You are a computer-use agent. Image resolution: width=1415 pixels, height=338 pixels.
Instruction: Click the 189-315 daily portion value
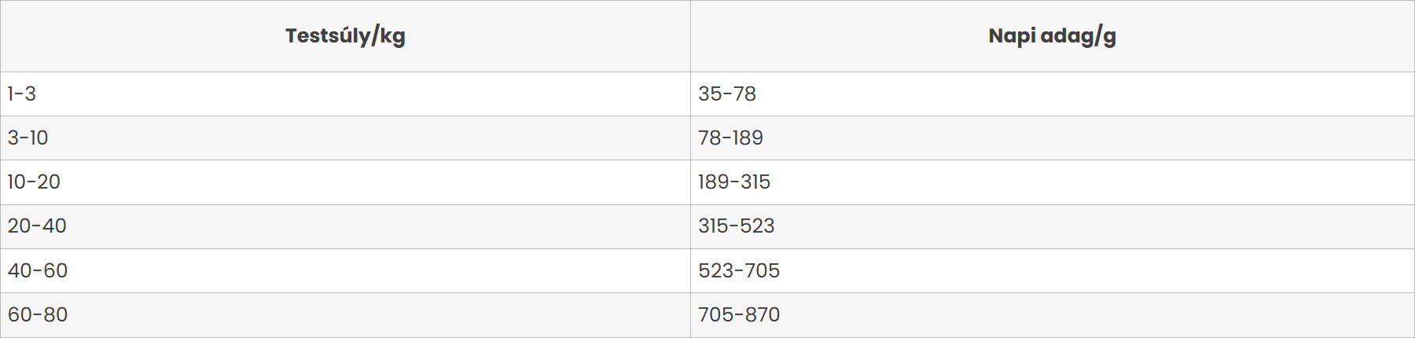click(734, 182)
